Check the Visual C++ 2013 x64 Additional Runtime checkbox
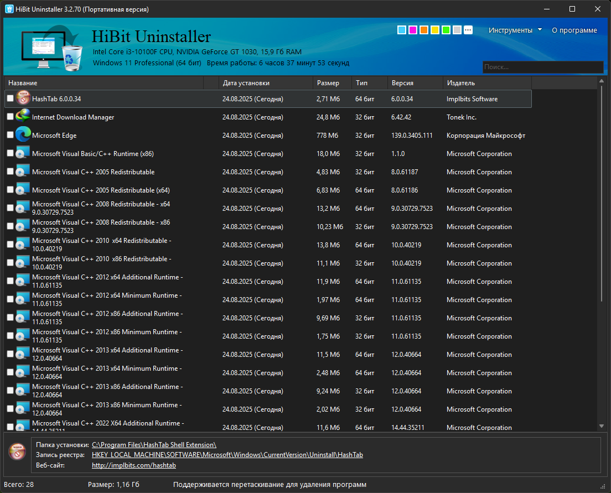The image size is (611, 493). pyautogui.click(x=10, y=354)
